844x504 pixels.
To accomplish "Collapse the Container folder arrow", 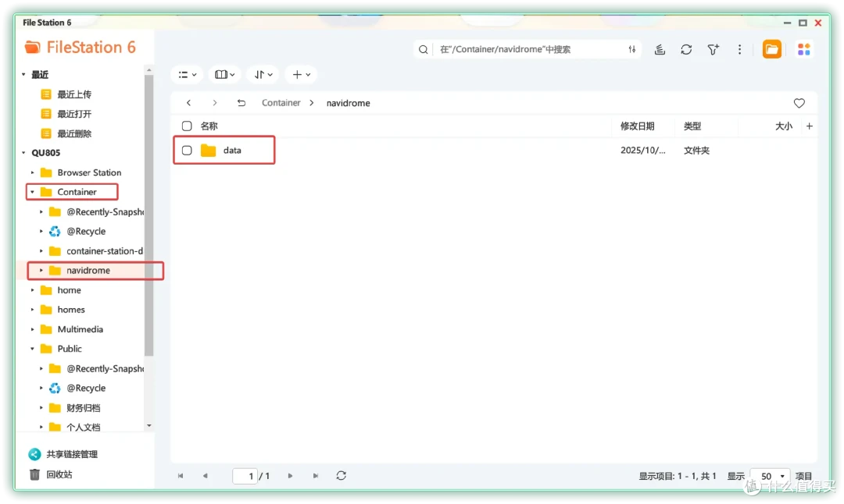I will pyautogui.click(x=32, y=193).
